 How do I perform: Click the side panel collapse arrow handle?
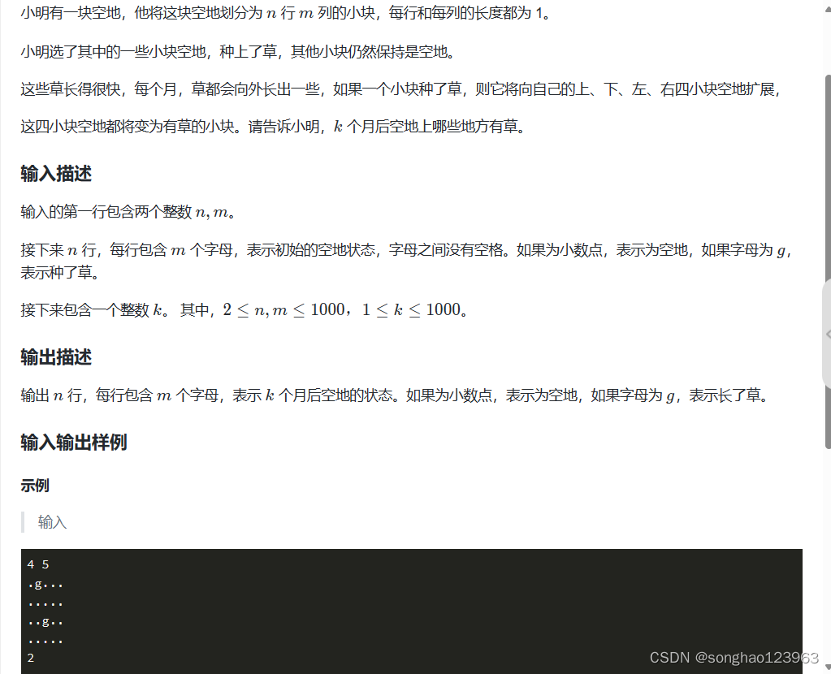pyautogui.click(x=827, y=335)
